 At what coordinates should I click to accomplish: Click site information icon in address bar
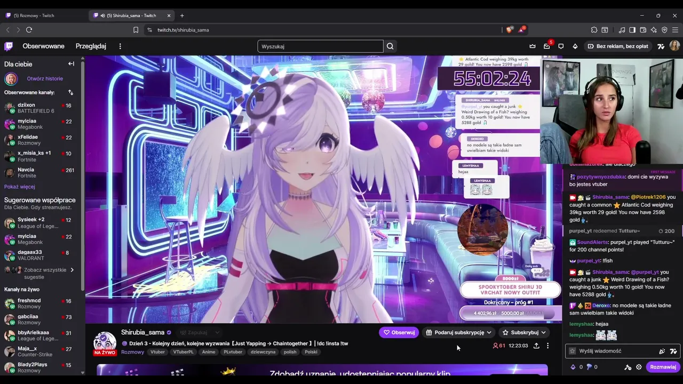pyautogui.click(x=149, y=30)
